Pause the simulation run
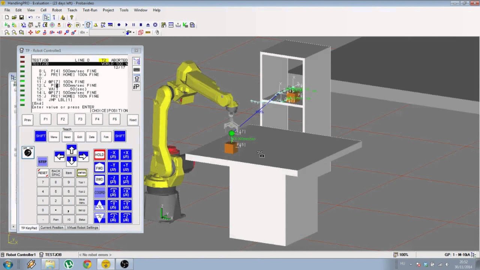This screenshot has height=270, width=480. 133,25
